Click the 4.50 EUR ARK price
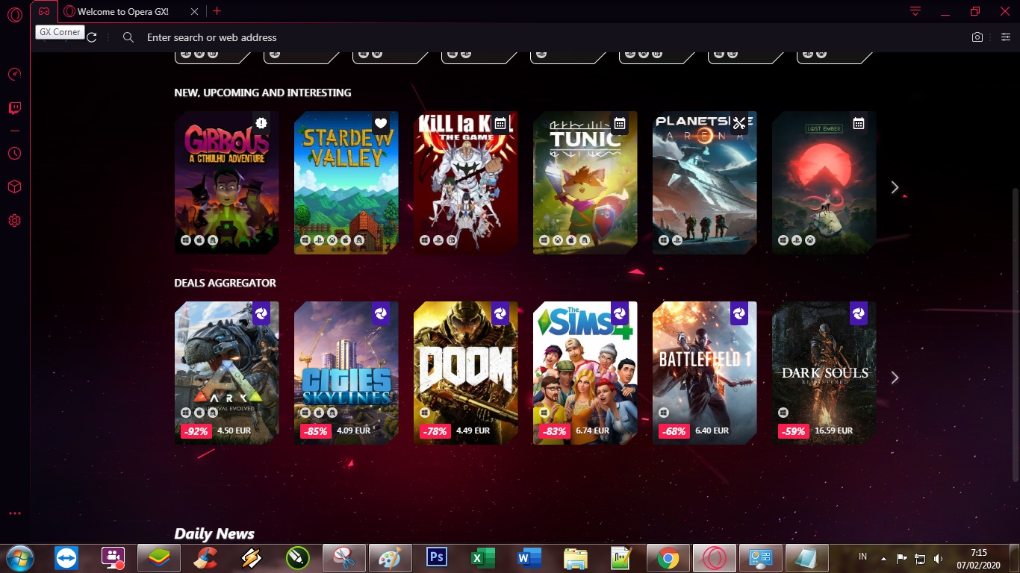 (x=234, y=430)
